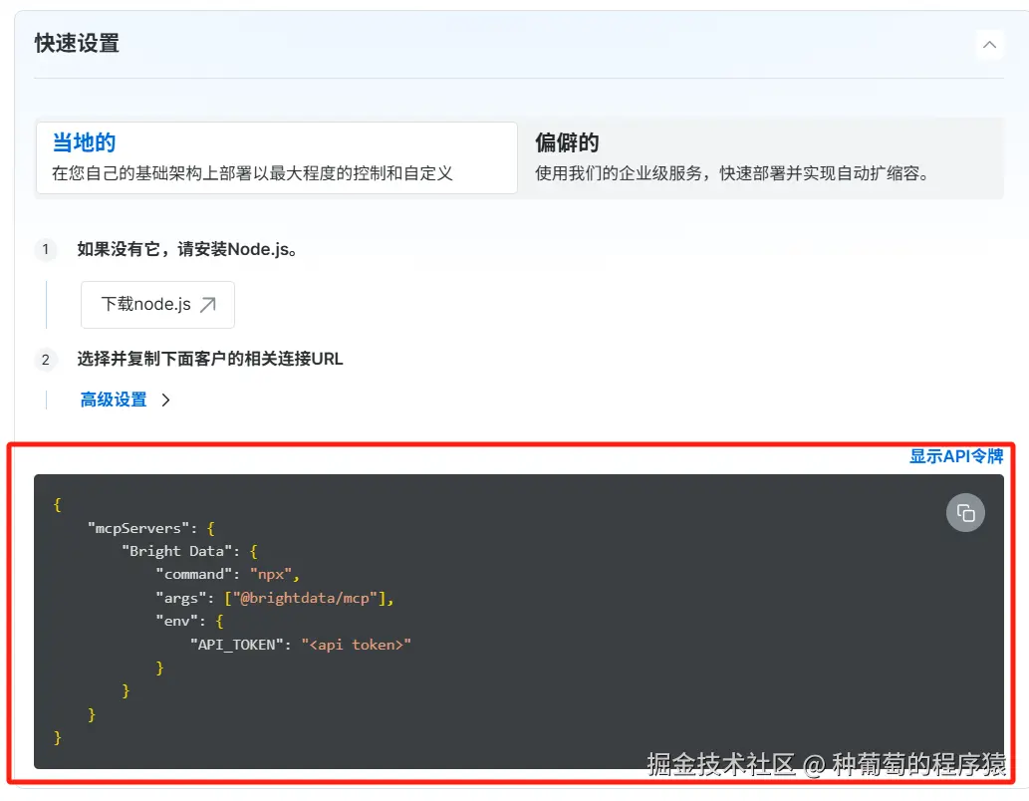1029x801 pixels.
Task: Select the 当地的 deployment tab
Action: pyautogui.click(x=276, y=157)
